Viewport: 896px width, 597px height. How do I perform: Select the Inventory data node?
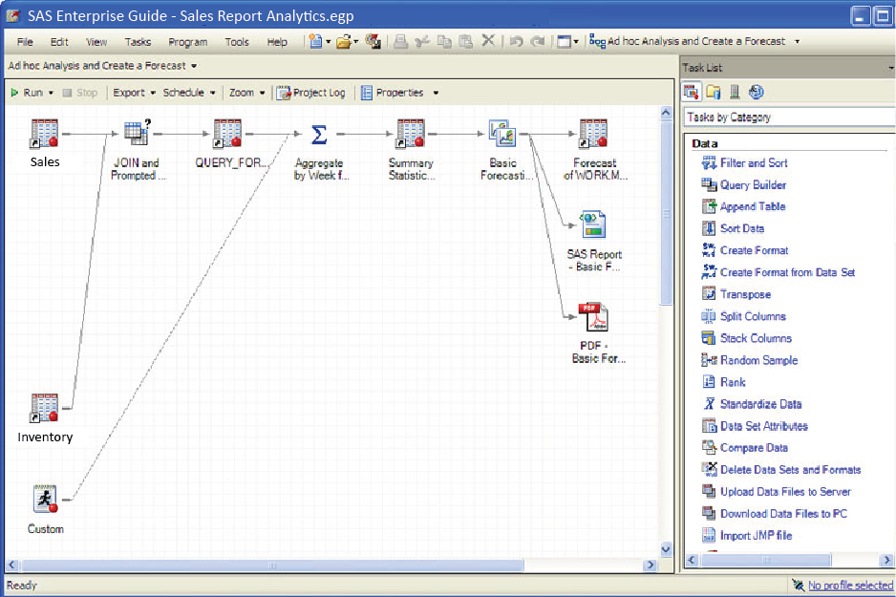tap(45, 408)
